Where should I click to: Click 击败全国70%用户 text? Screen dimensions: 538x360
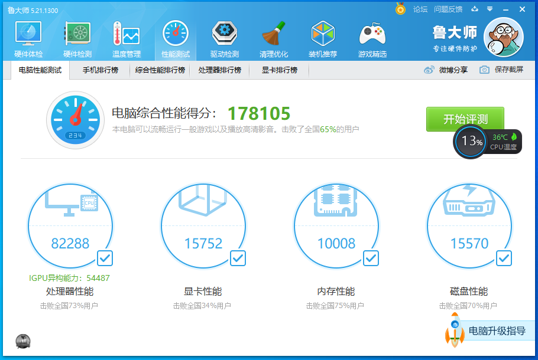point(468,306)
